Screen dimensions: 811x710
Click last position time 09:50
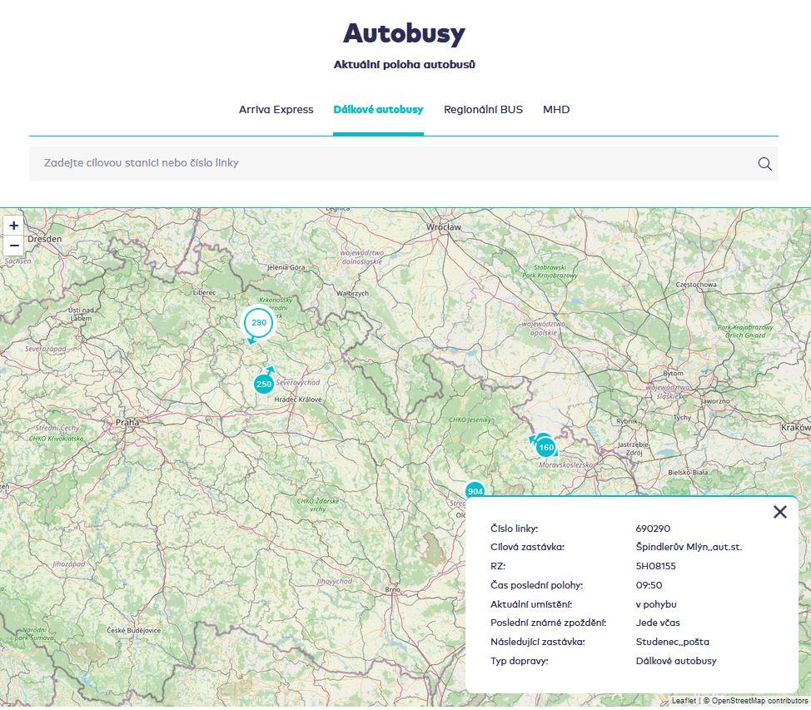coord(649,585)
